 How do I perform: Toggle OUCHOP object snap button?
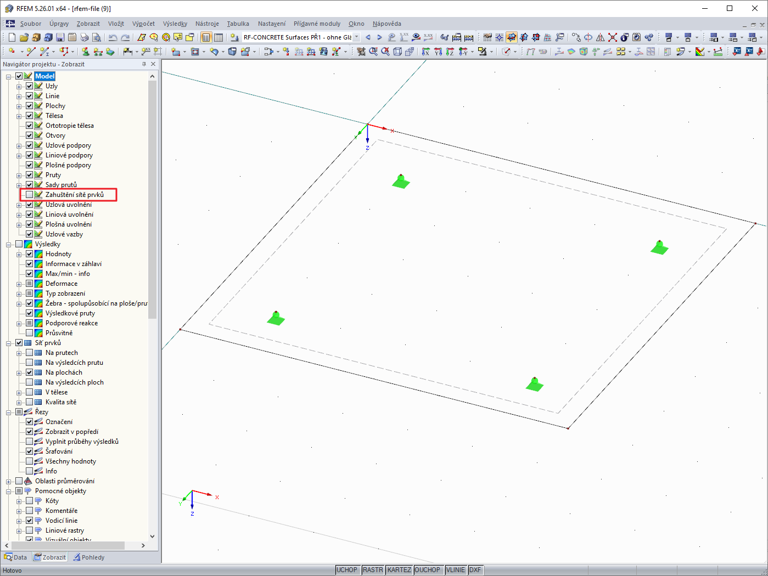(428, 570)
